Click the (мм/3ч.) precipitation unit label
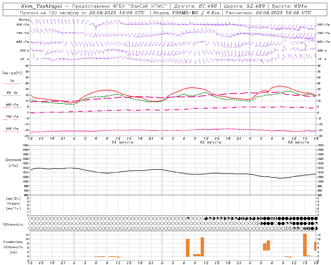Viewport: 331px width, 265px height. [13, 199]
